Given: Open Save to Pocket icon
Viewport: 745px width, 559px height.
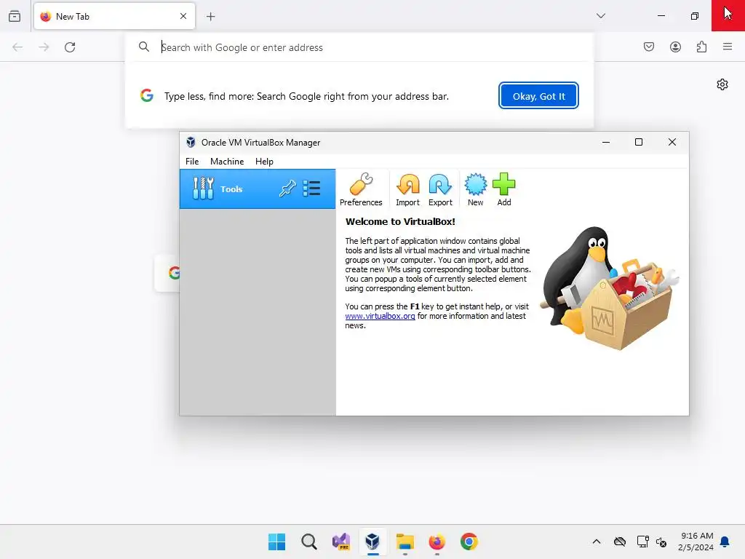Looking at the screenshot, I should (x=649, y=47).
